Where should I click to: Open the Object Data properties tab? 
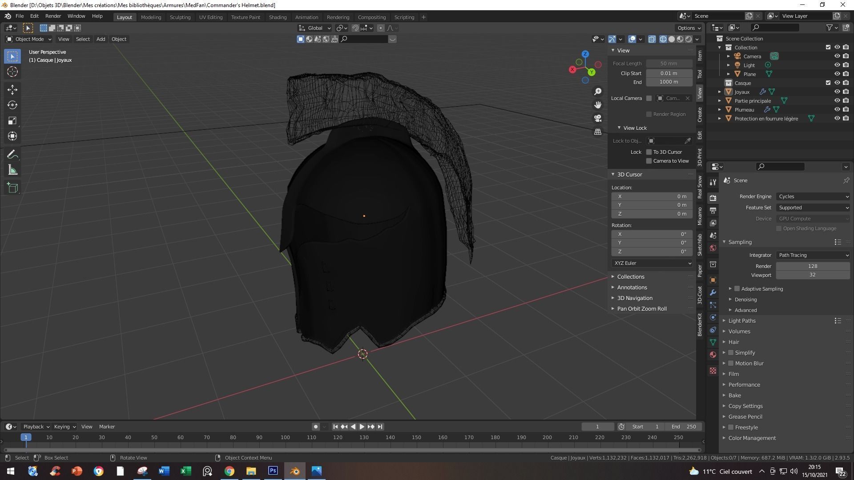click(x=713, y=342)
